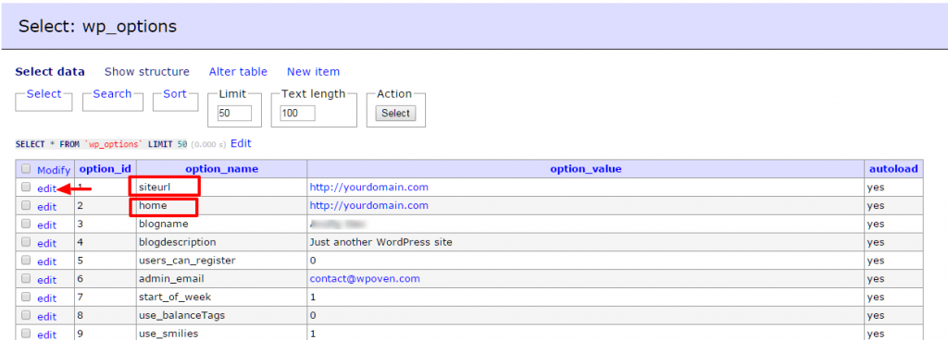Sort by the option_name column header
This screenshot has height=340, width=948.
(x=222, y=169)
